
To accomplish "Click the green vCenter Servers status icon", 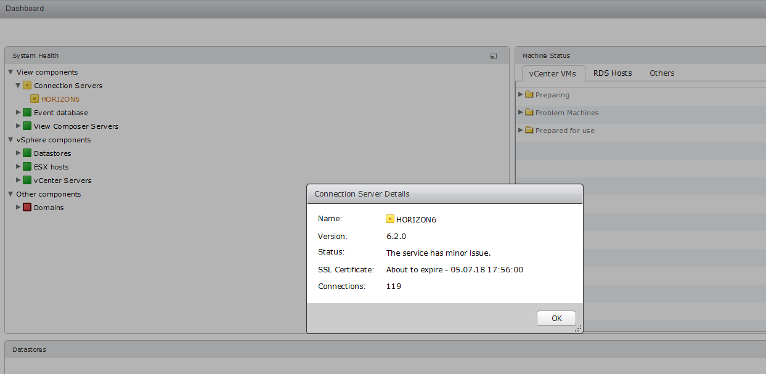I will [x=27, y=181].
